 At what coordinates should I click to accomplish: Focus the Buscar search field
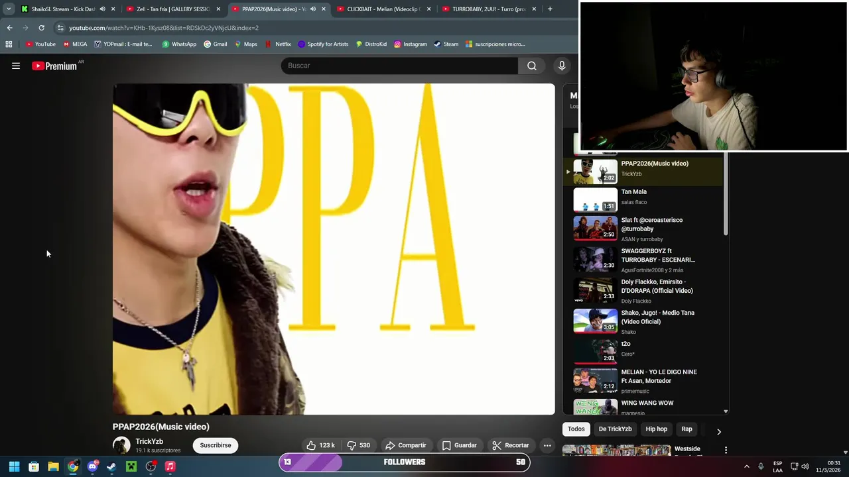pyautogui.click(x=399, y=66)
